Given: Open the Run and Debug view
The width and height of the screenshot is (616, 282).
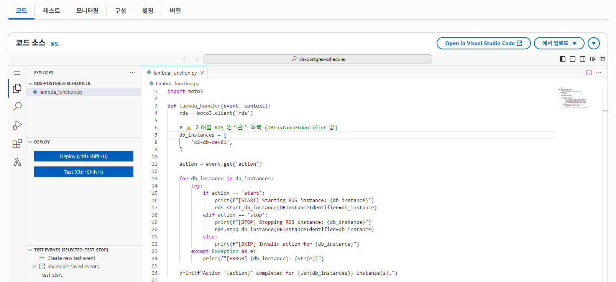Looking at the screenshot, I should [17, 125].
